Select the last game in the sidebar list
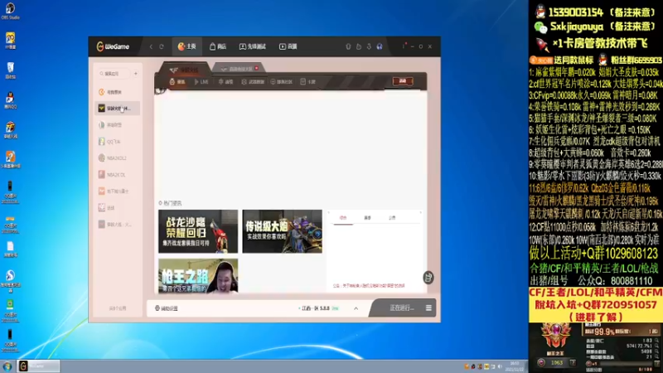This screenshot has width=663, height=373. click(x=115, y=224)
